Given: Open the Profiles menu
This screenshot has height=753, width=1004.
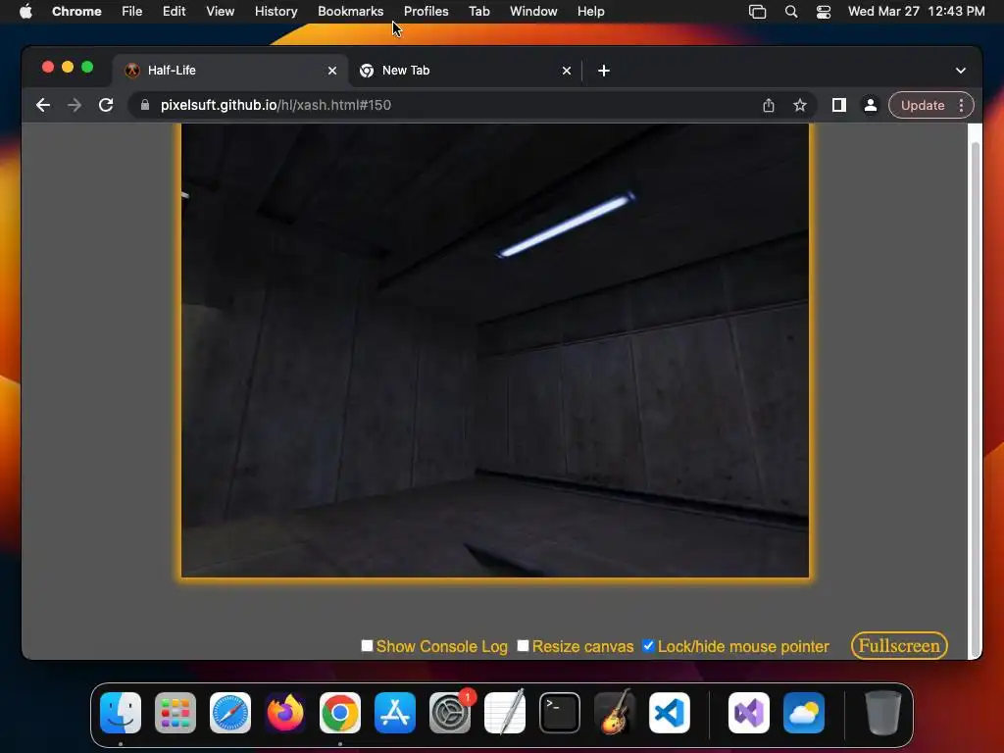Looking at the screenshot, I should 426,11.
